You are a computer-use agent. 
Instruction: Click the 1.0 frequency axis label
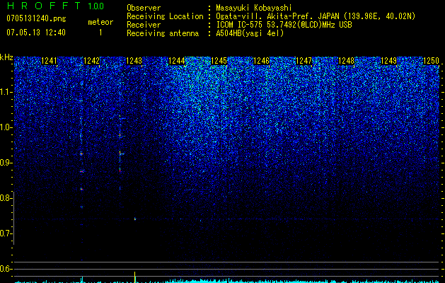tap(6, 127)
